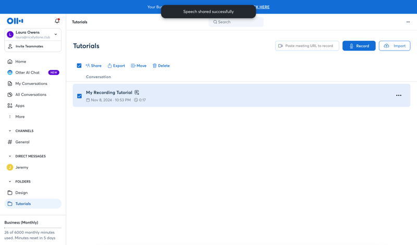417x245 pixels.
Task: Open the three-dot menu for My Recording Tutorial
Action: pyautogui.click(x=399, y=95)
